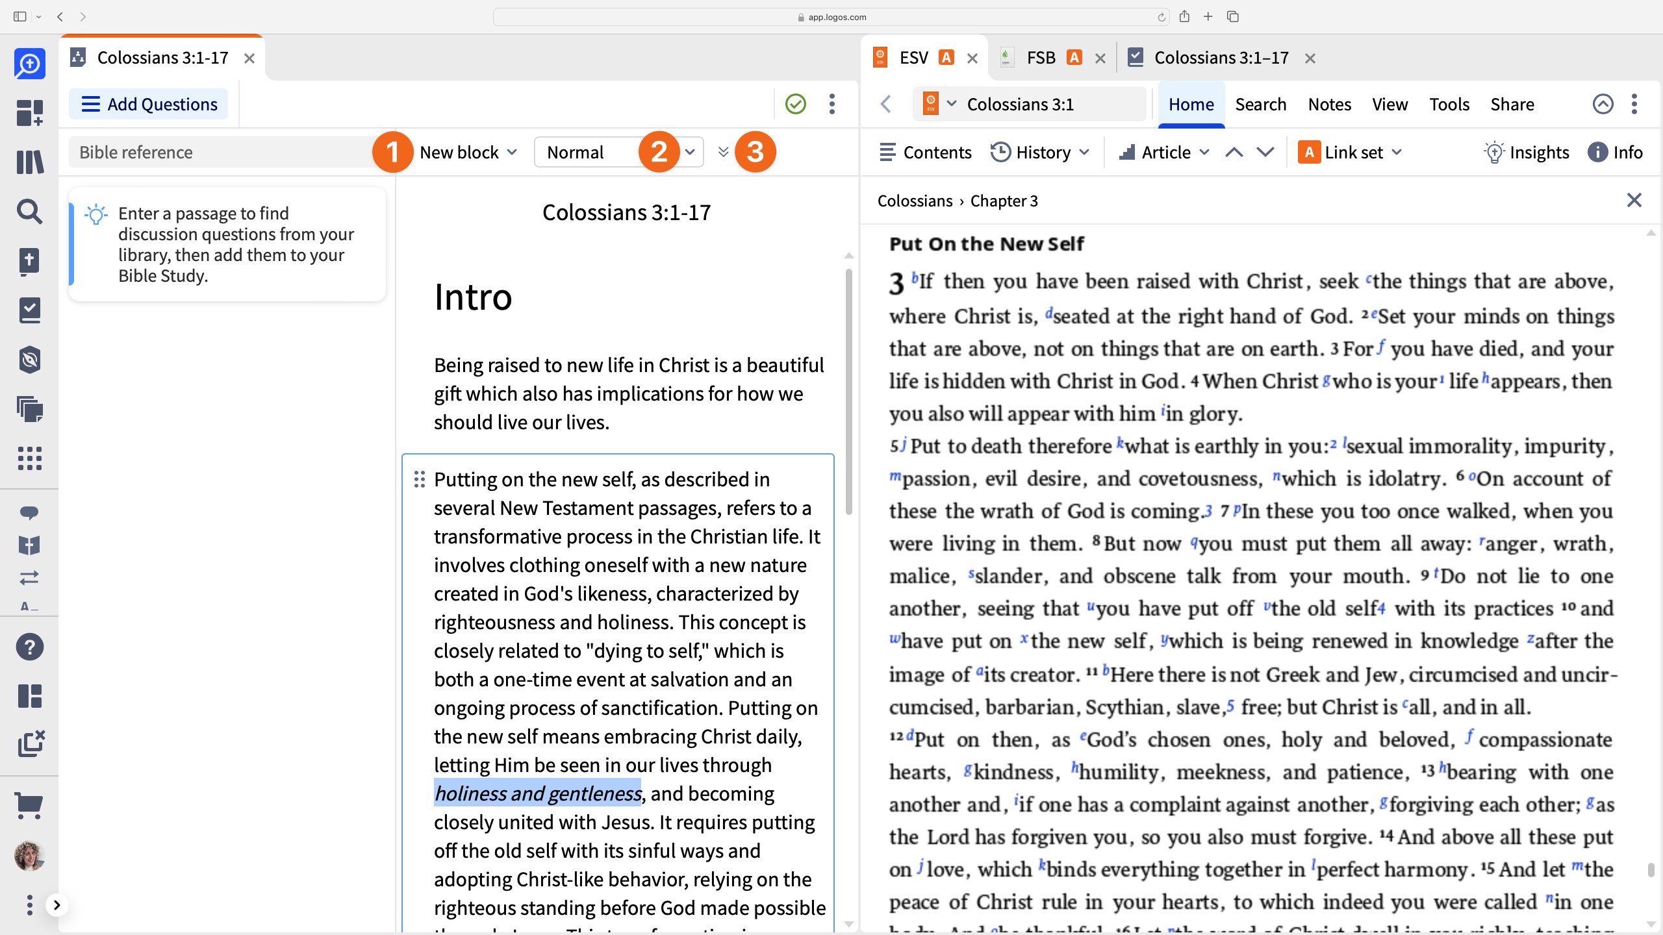The height and width of the screenshot is (935, 1663).
Task: Open the New block dropdown
Action: [469, 153]
